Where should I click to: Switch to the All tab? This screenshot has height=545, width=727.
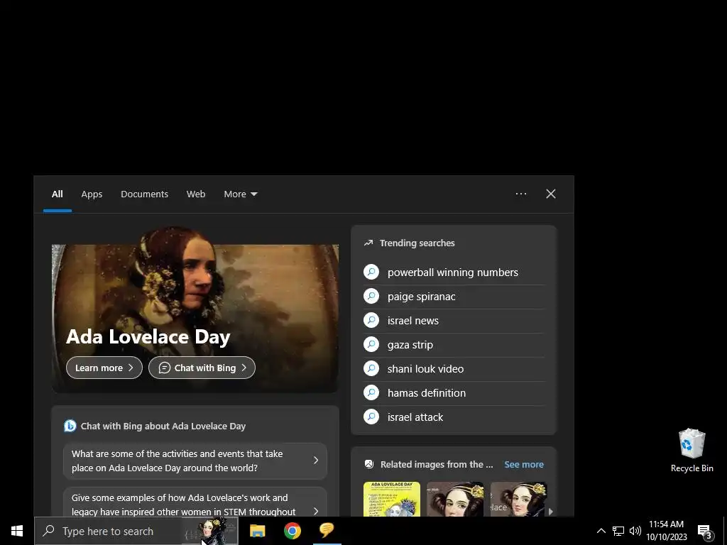coord(57,194)
